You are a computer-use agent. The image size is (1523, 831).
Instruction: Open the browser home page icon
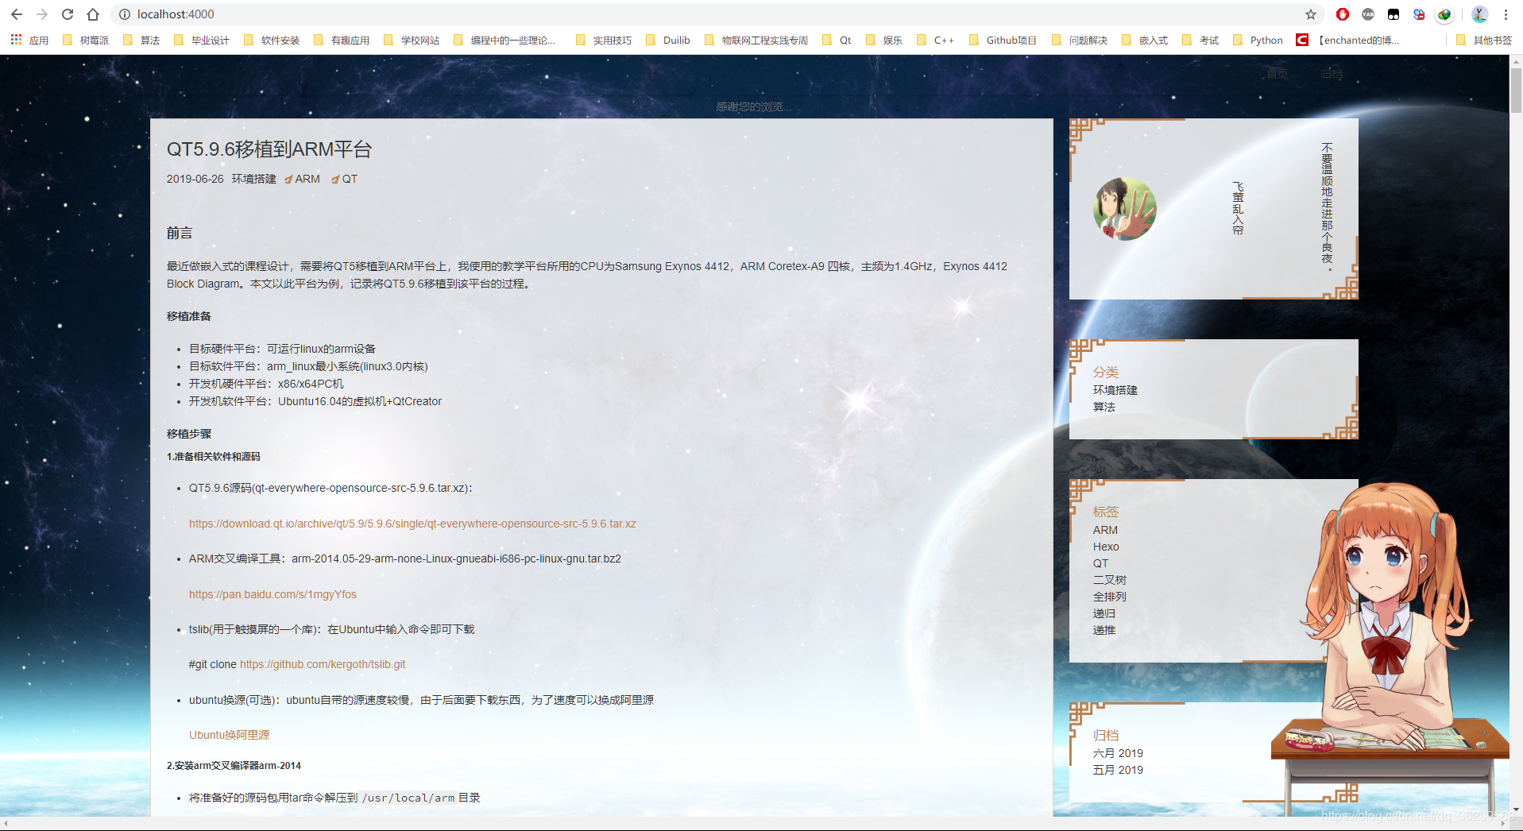coord(92,14)
